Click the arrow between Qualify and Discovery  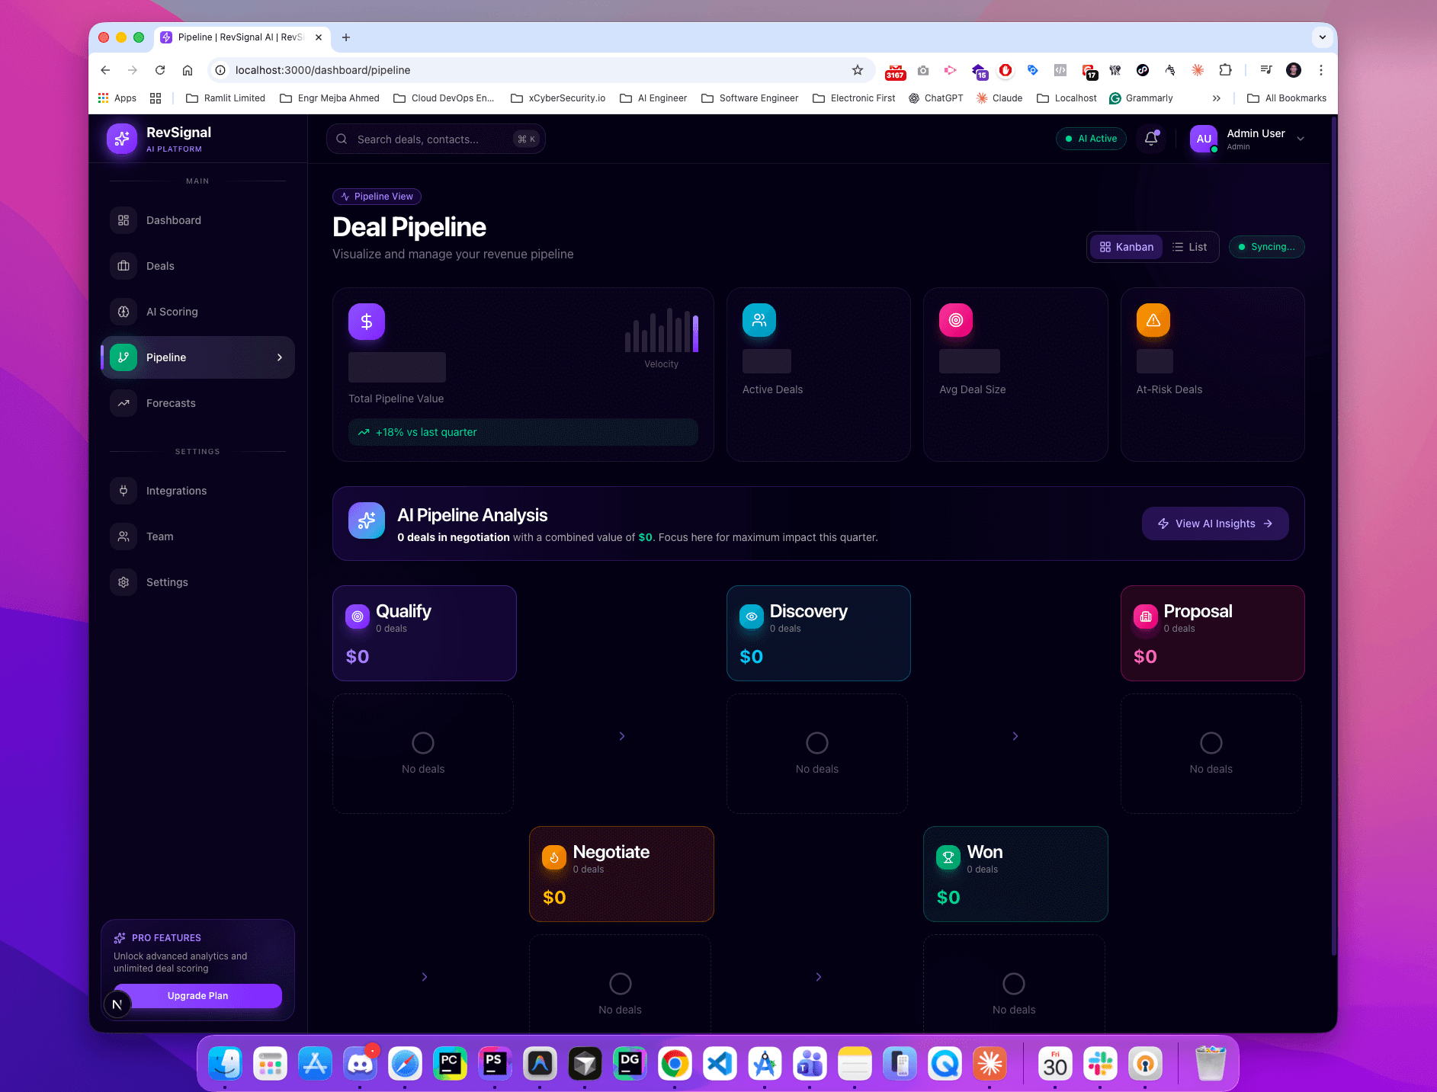coord(621,736)
